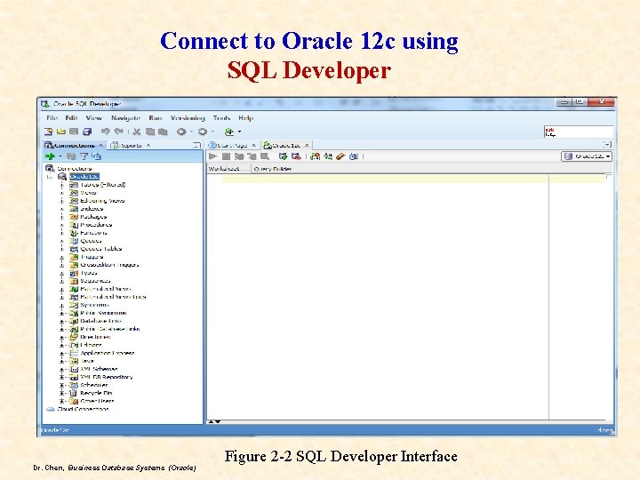Click the Cut scissors icon

[137, 132]
